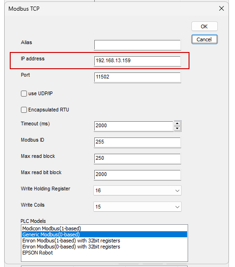Image resolution: width=235 pixels, height=267 pixels.
Task: Choose Generic Modbus(0-based) in PLC Models
Action: pyautogui.click(x=104, y=234)
